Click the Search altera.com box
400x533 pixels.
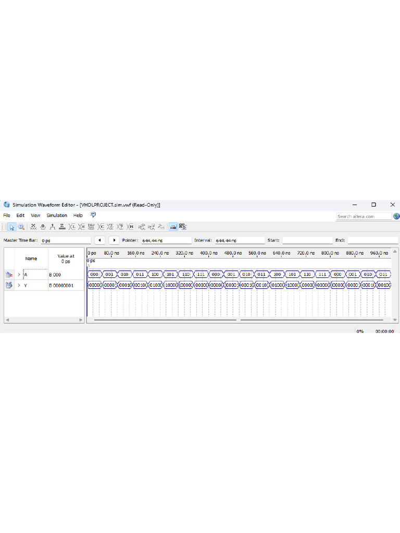(x=364, y=216)
